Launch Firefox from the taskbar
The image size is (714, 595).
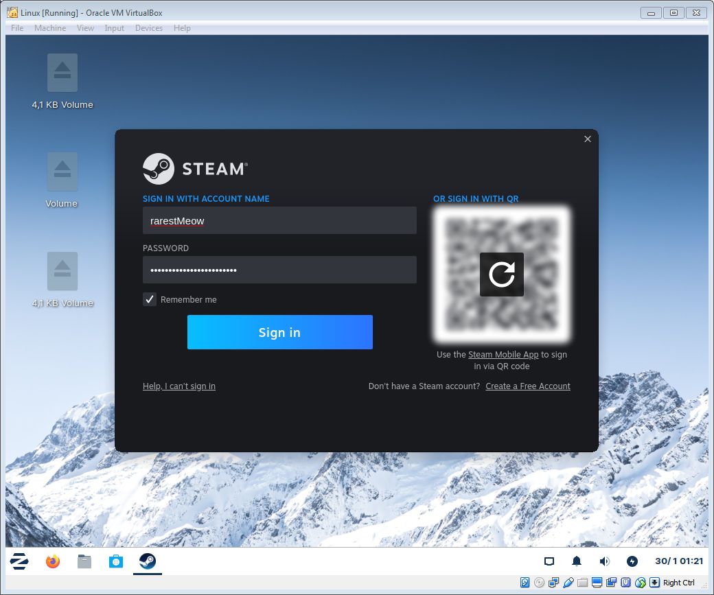pyautogui.click(x=53, y=561)
